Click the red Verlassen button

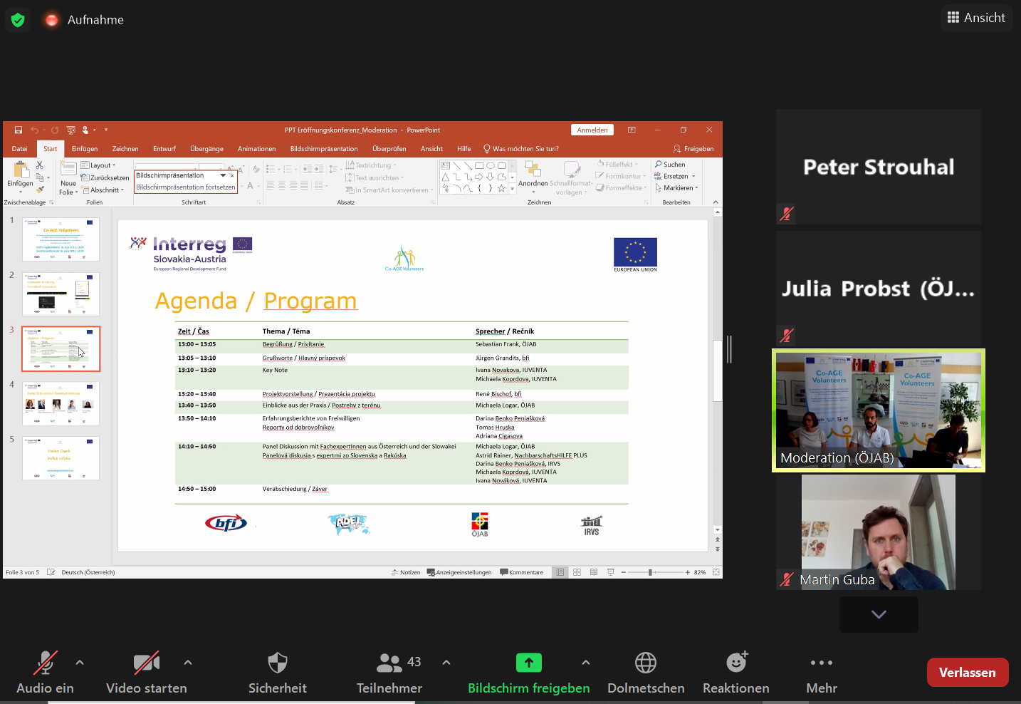(968, 673)
